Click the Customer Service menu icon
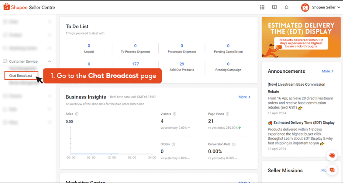Viewport: 343px width, 183px height. [5, 62]
